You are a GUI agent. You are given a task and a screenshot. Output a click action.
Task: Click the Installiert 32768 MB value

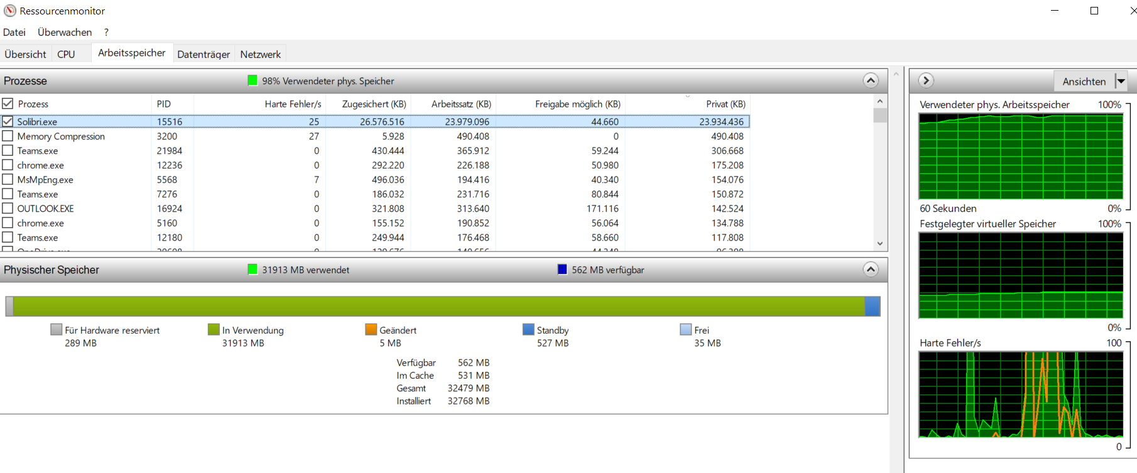[x=468, y=401]
